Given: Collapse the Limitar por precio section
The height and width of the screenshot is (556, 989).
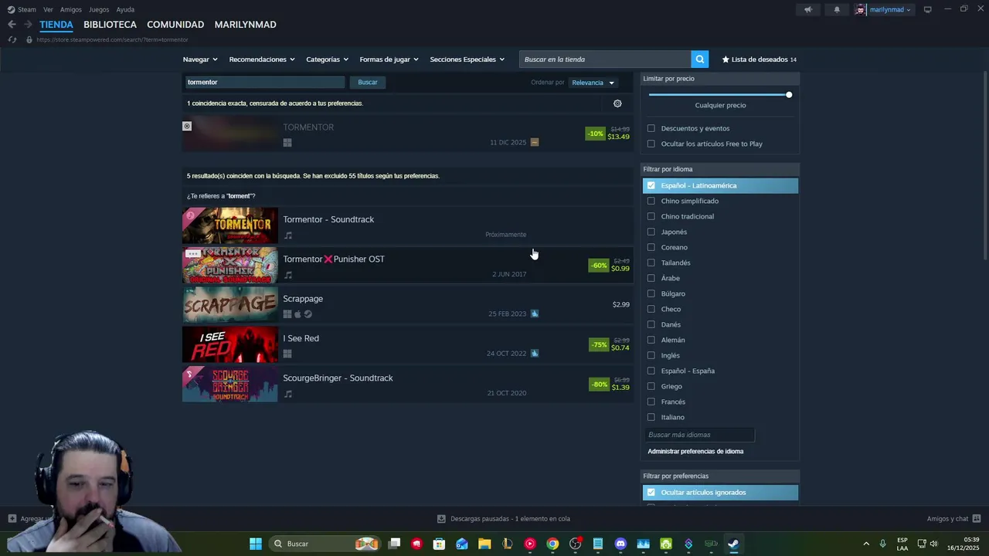Looking at the screenshot, I should pyautogui.click(x=720, y=79).
